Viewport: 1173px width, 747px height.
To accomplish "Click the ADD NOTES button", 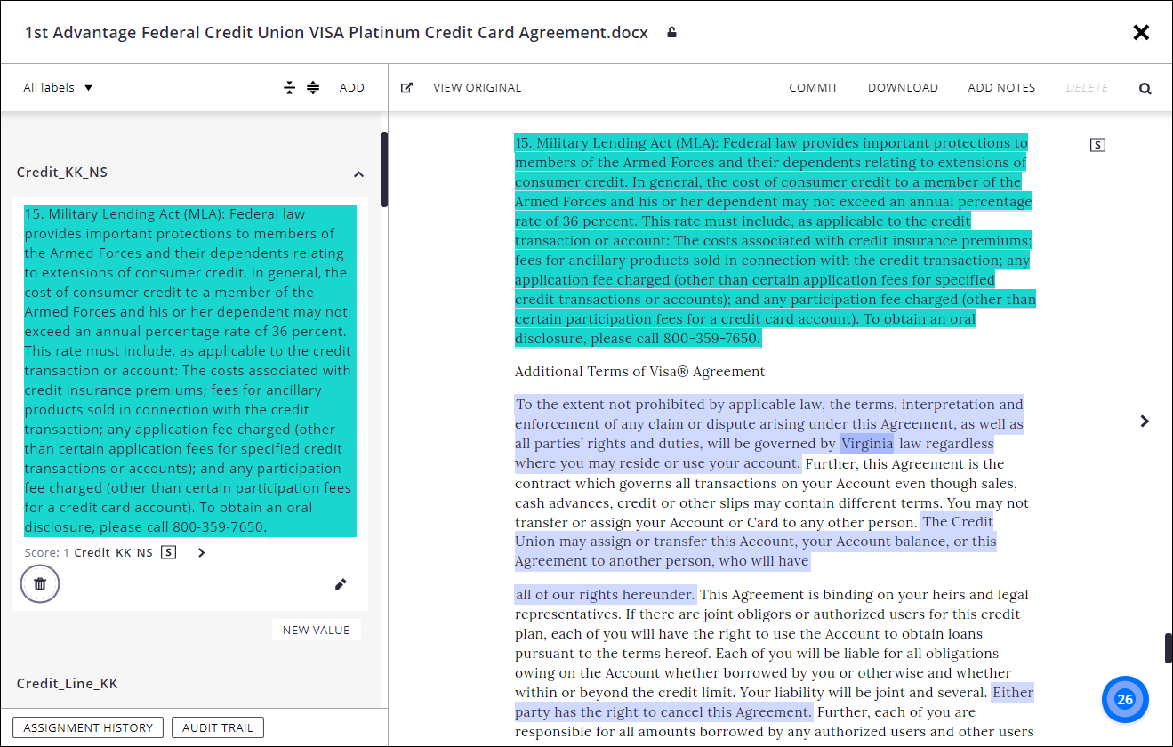I will [x=1001, y=87].
